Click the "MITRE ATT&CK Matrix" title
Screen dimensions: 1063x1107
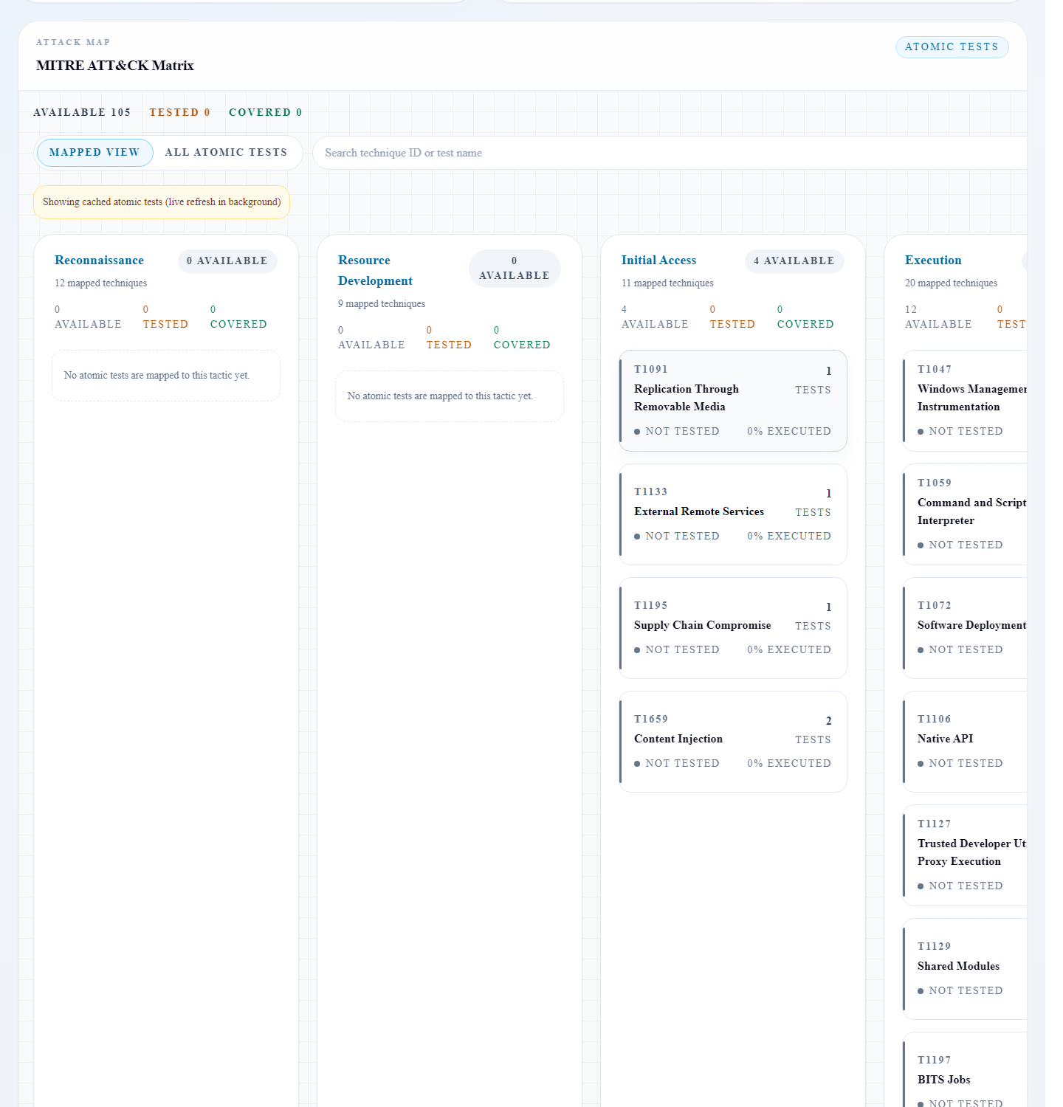(115, 66)
